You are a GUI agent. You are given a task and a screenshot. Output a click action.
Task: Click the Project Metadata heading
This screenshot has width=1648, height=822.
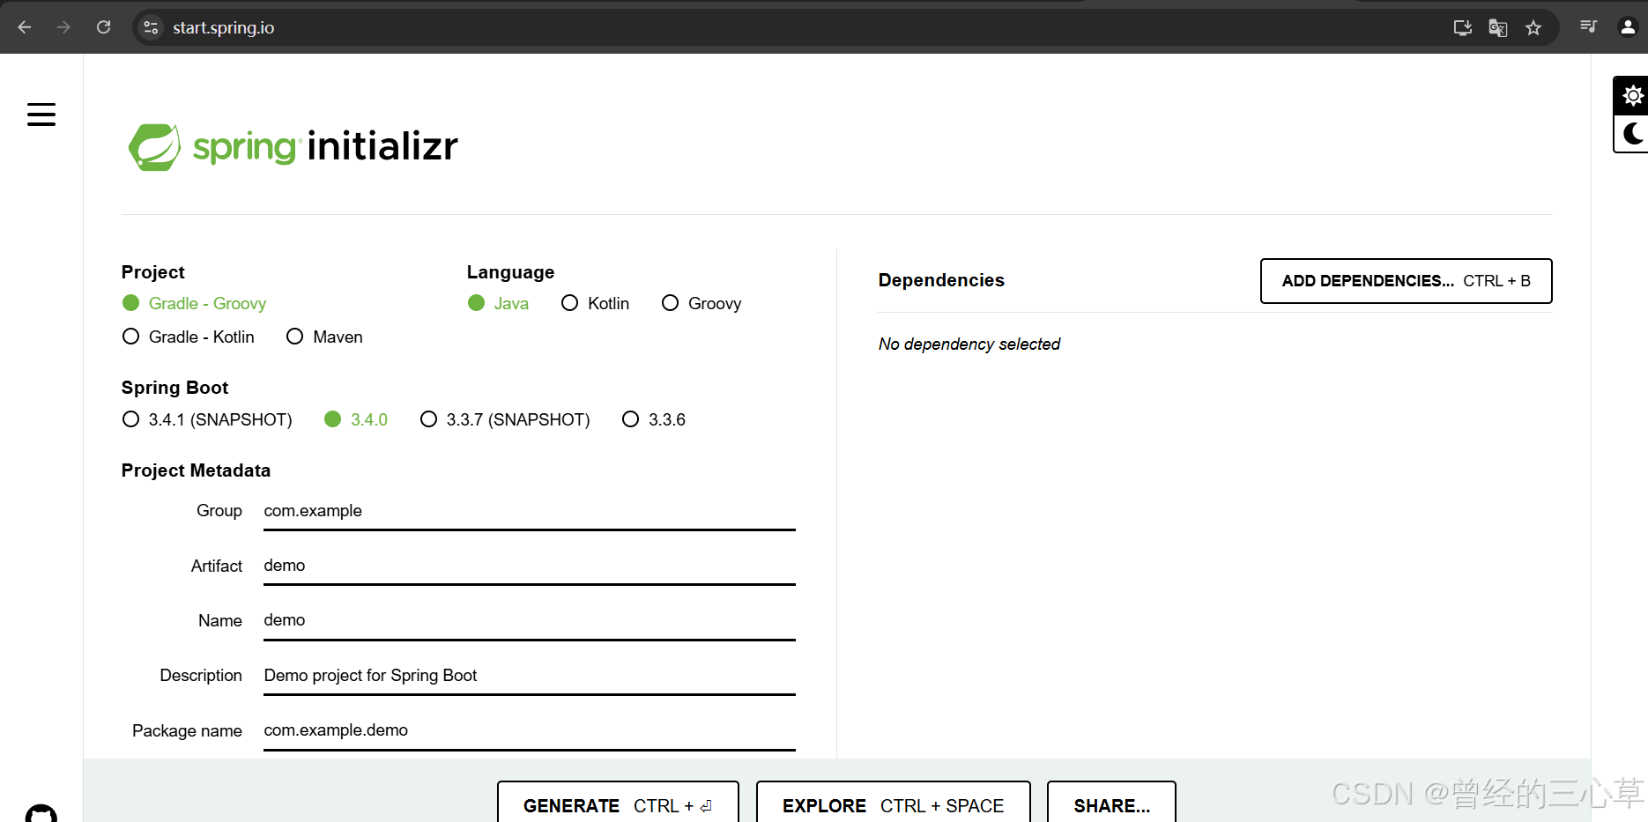[196, 470]
